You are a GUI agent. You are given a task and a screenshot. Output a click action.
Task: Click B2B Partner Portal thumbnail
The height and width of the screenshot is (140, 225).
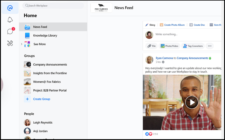[x=27, y=90]
